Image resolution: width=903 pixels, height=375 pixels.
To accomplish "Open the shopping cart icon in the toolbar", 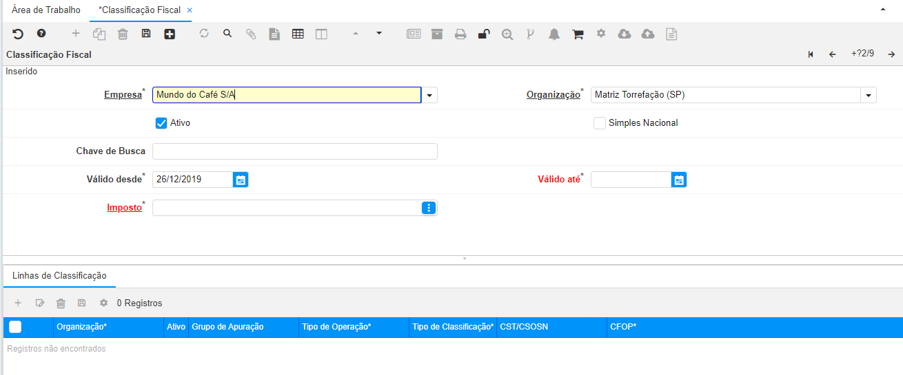I will (x=578, y=34).
